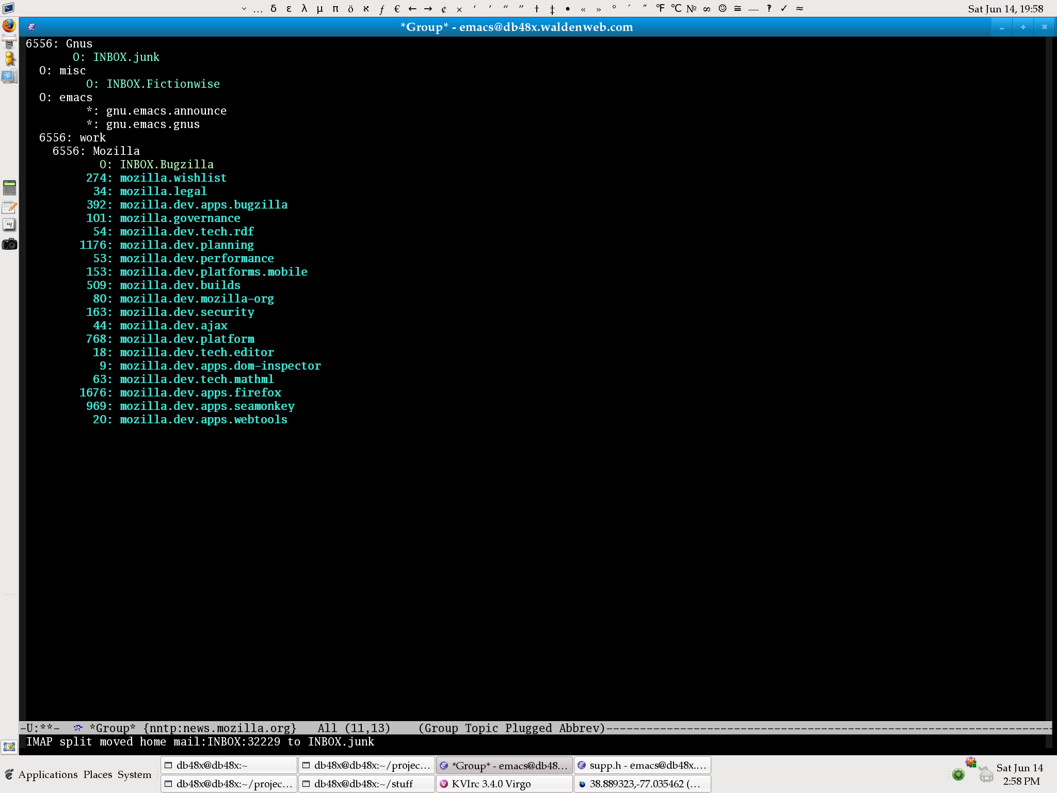Viewport: 1057px width, 793px height.
Task: Switch to the *Group* Emacs taskbar button
Action: pos(505,765)
